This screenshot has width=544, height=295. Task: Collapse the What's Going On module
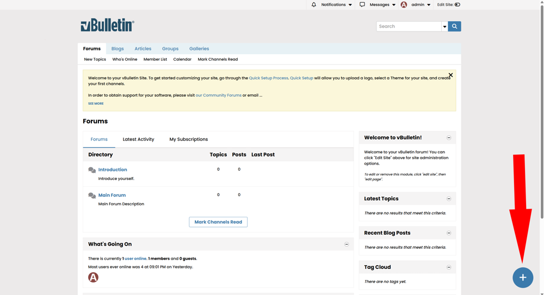tap(346, 244)
